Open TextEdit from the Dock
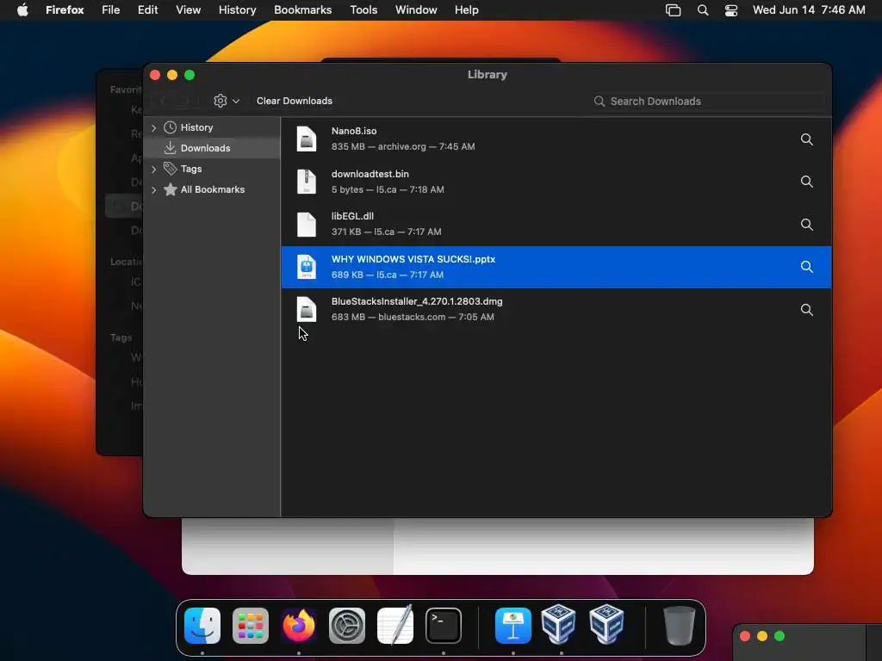 coord(394,625)
